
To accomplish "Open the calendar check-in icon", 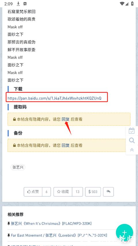I will (x=132, y=131).
